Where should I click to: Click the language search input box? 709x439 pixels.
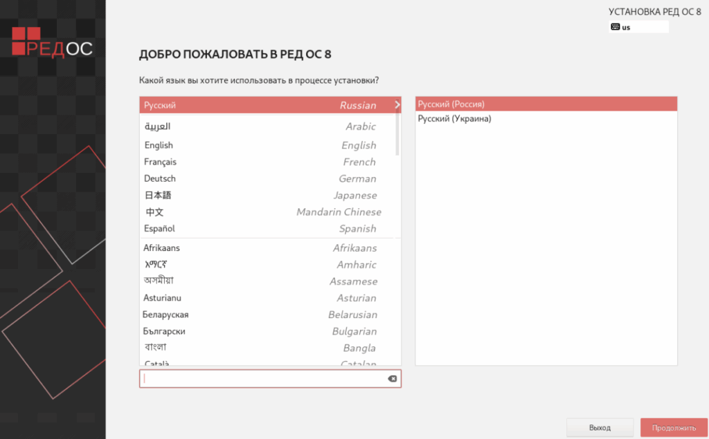[263, 378]
